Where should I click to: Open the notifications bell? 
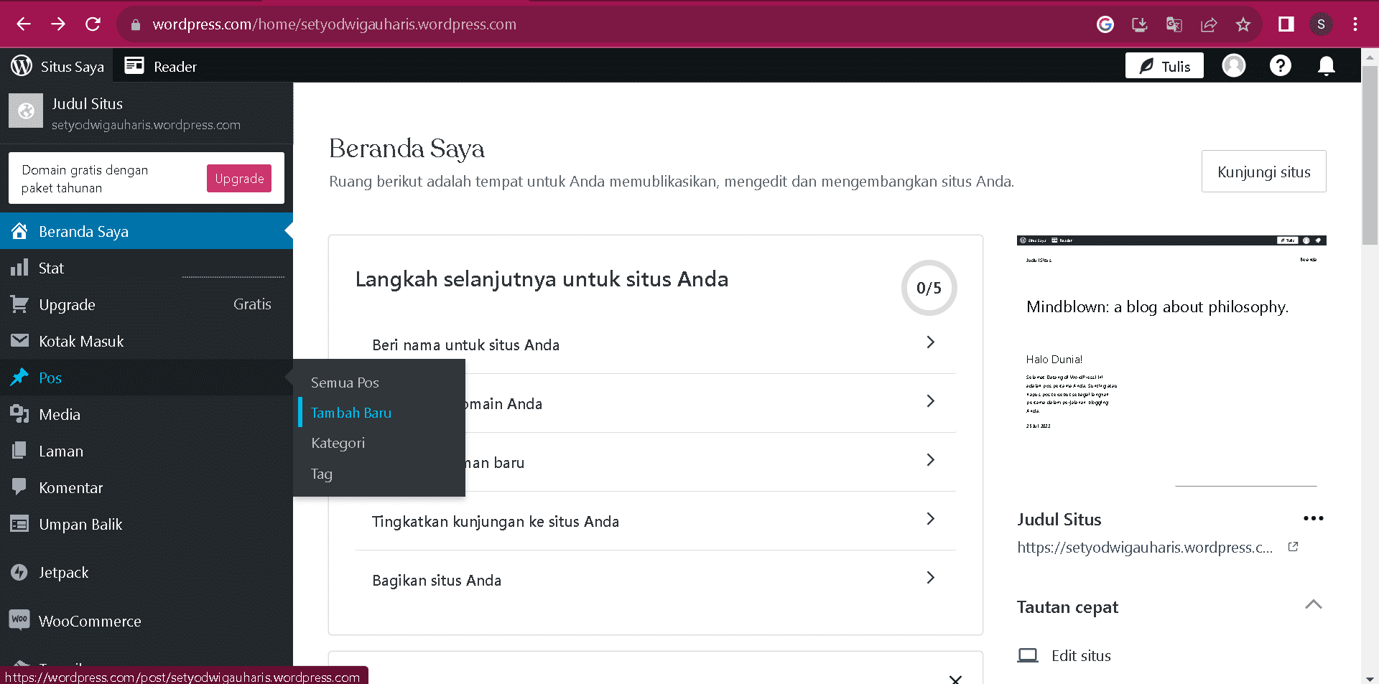[x=1327, y=66]
